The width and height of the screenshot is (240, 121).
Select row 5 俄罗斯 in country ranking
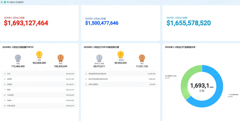(39, 79)
